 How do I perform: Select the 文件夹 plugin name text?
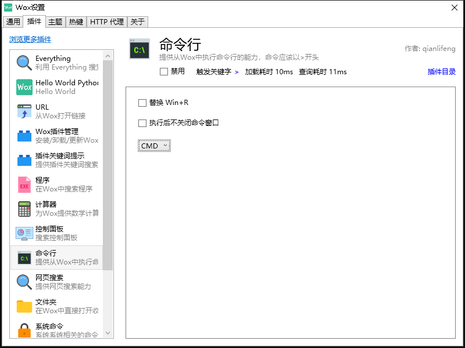46,302
